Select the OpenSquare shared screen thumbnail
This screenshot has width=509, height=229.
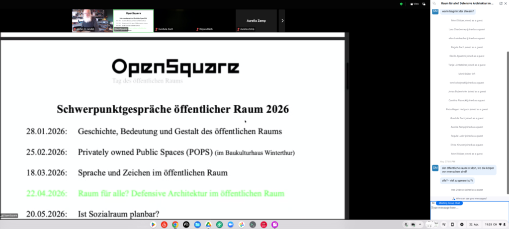[133, 21]
